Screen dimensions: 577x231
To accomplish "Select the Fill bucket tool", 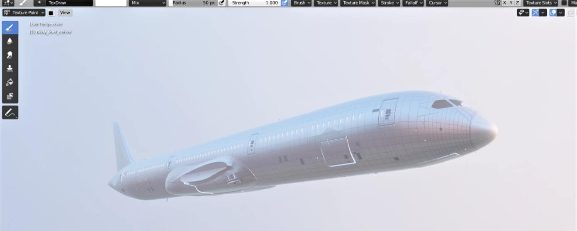I will (10, 82).
